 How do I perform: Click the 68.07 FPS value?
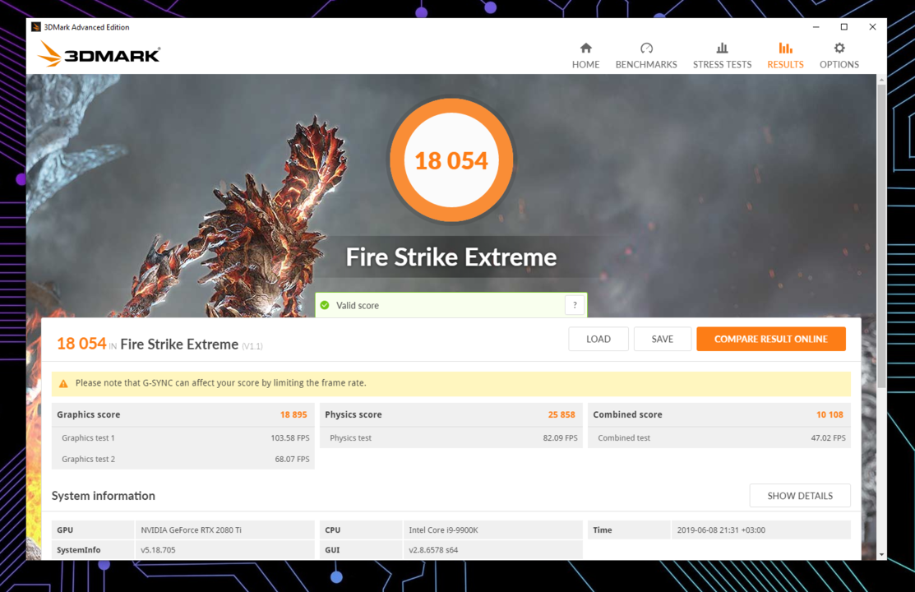pyautogui.click(x=293, y=459)
